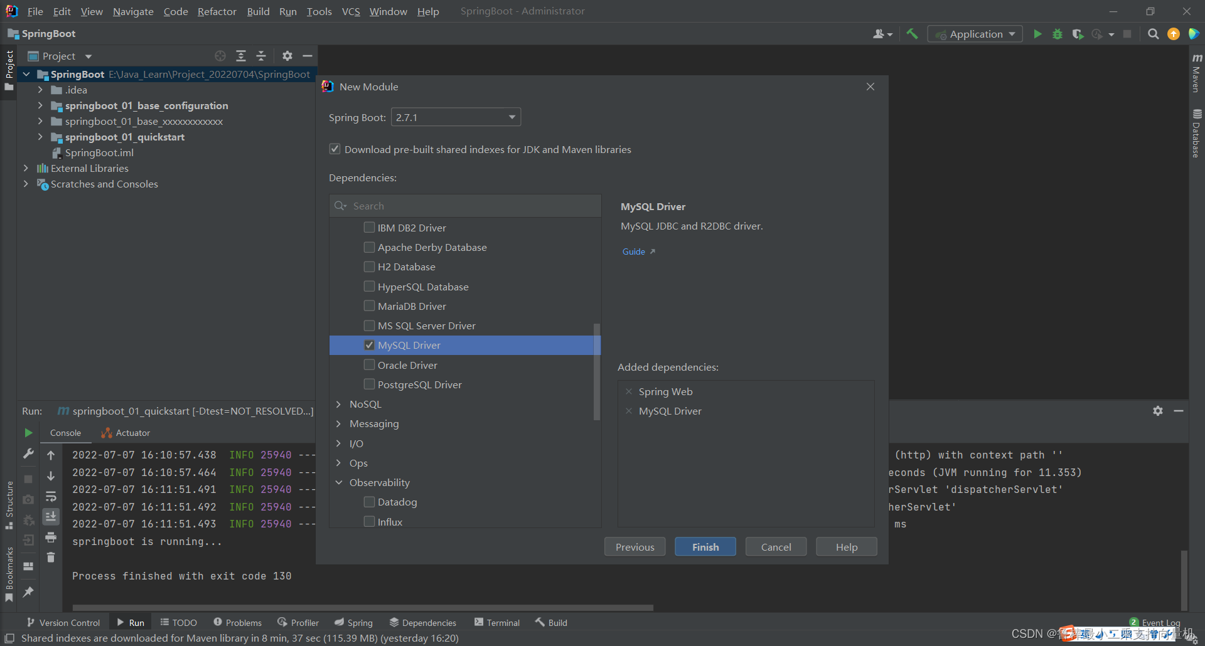Viewport: 1205px width, 646px height.
Task: Open the Terminal tool window tab
Action: click(497, 622)
